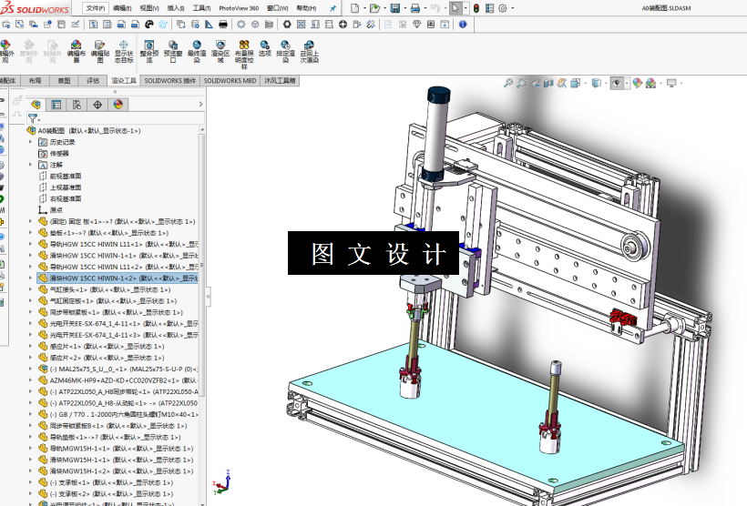Screen dimensions: 747x506
Task: Open the 预览窗口 (Preview Window) tool
Action: [x=173, y=51]
